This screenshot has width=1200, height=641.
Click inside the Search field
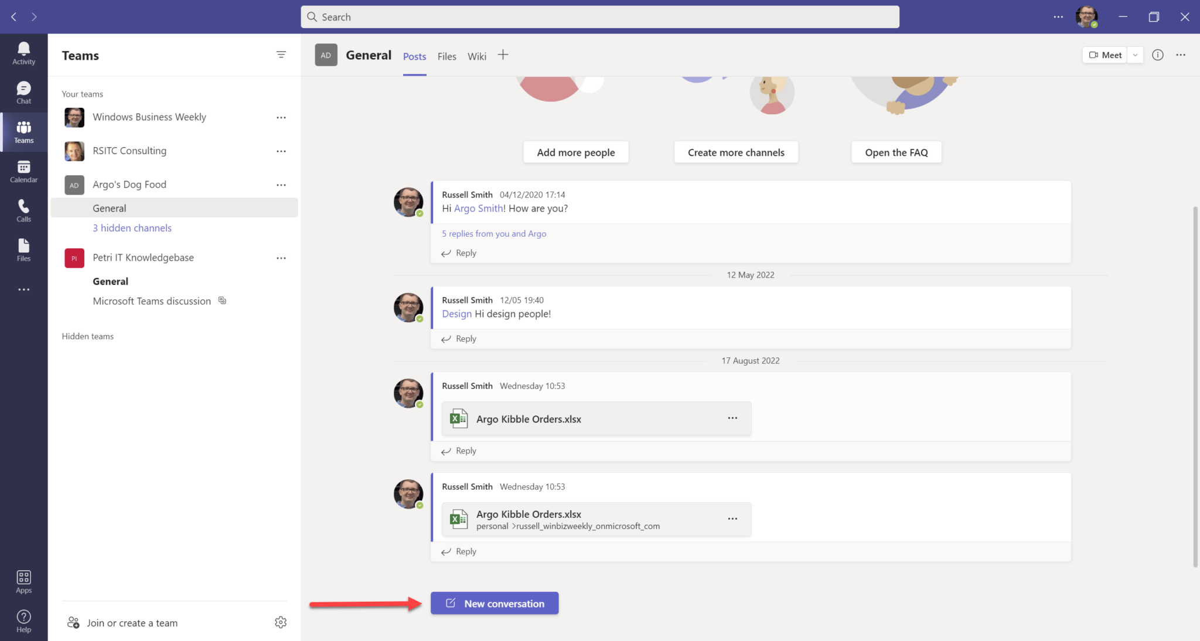pos(599,16)
